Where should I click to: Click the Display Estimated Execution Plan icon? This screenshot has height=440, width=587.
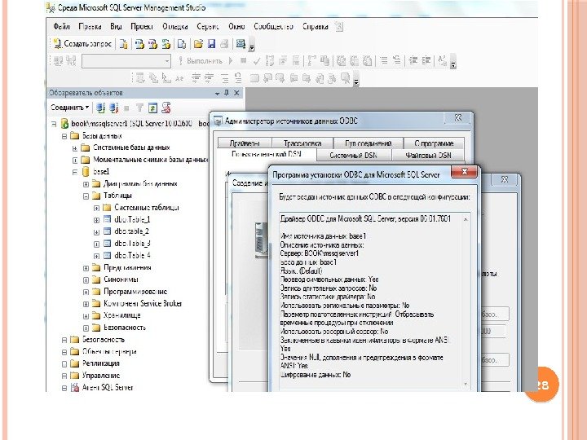click(x=270, y=60)
